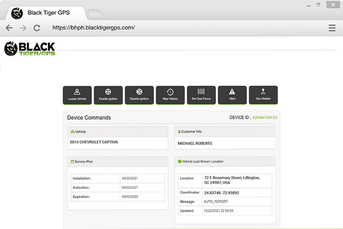343x229 pixels.
Task: Click the browser forward arrow
Action: (x=23, y=28)
